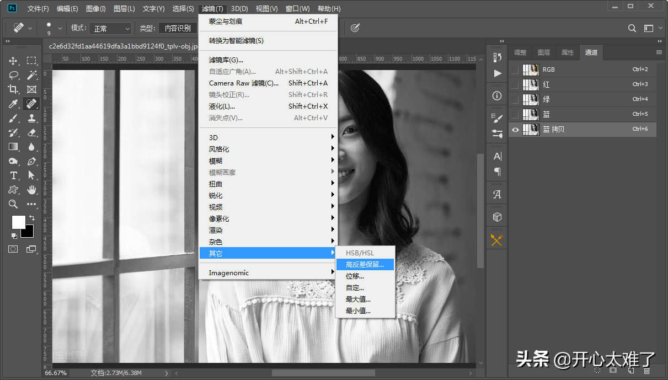This screenshot has width=668, height=380.
Task: Toggle visibility of 红 channel
Action: click(x=515, y=84)
